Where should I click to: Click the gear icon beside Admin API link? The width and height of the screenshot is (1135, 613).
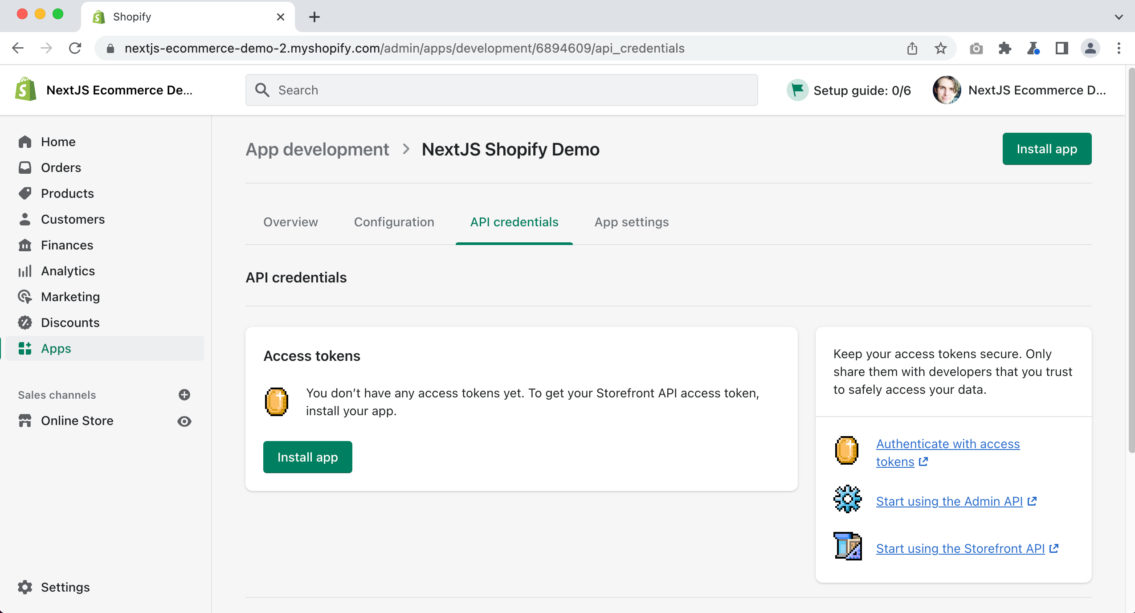click(x=847, y=499)
